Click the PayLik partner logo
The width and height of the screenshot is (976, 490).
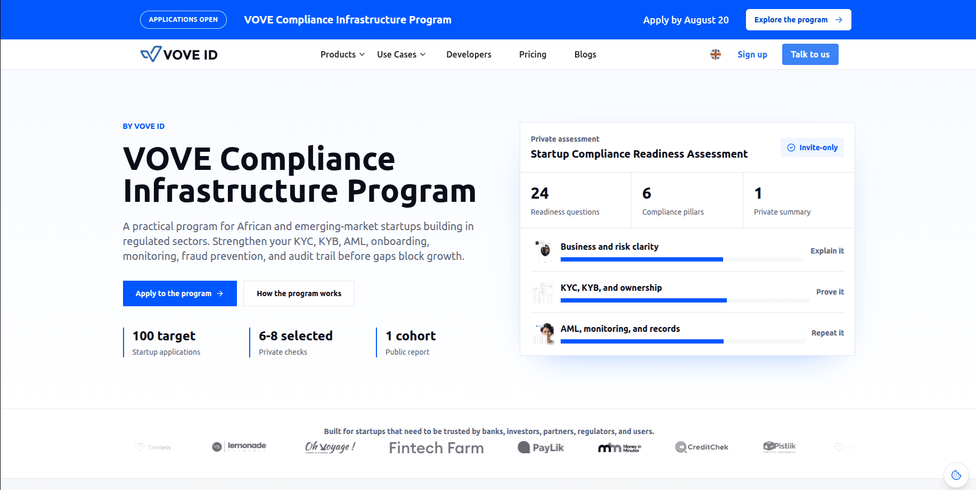tap(540, 447)
